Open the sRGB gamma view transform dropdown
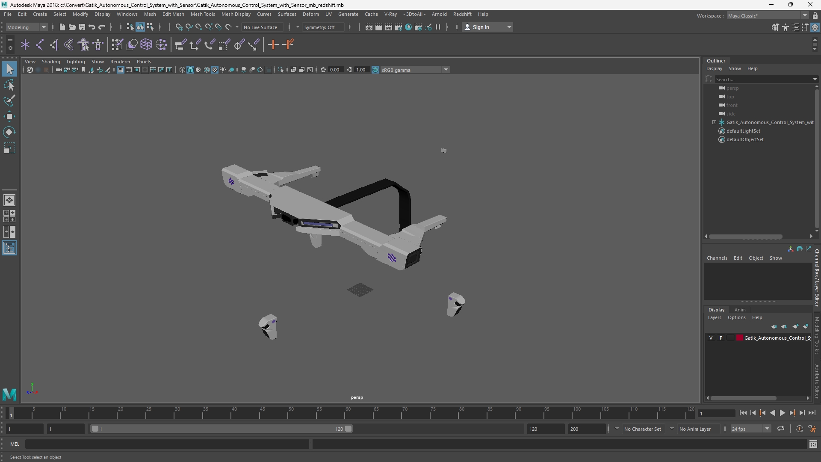This screenshot has height=462, width=821. tap(415, 70)
